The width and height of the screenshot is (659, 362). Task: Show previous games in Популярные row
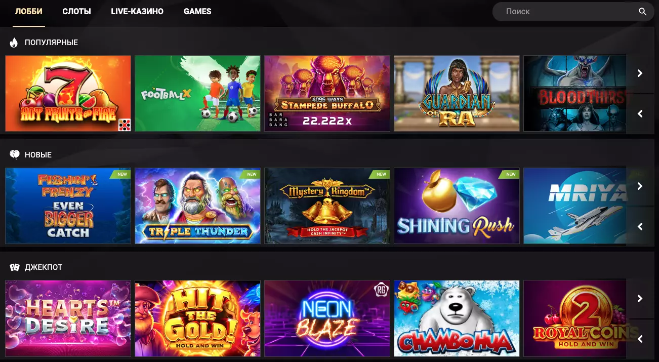[x=640, y=114]
